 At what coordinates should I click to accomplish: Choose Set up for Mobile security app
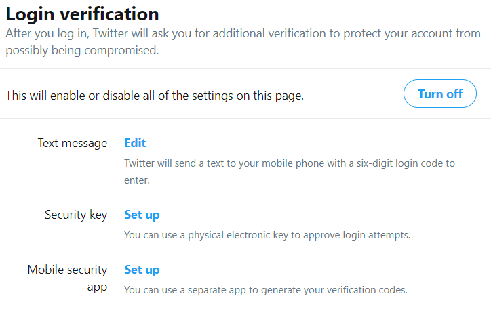point(142,270)
